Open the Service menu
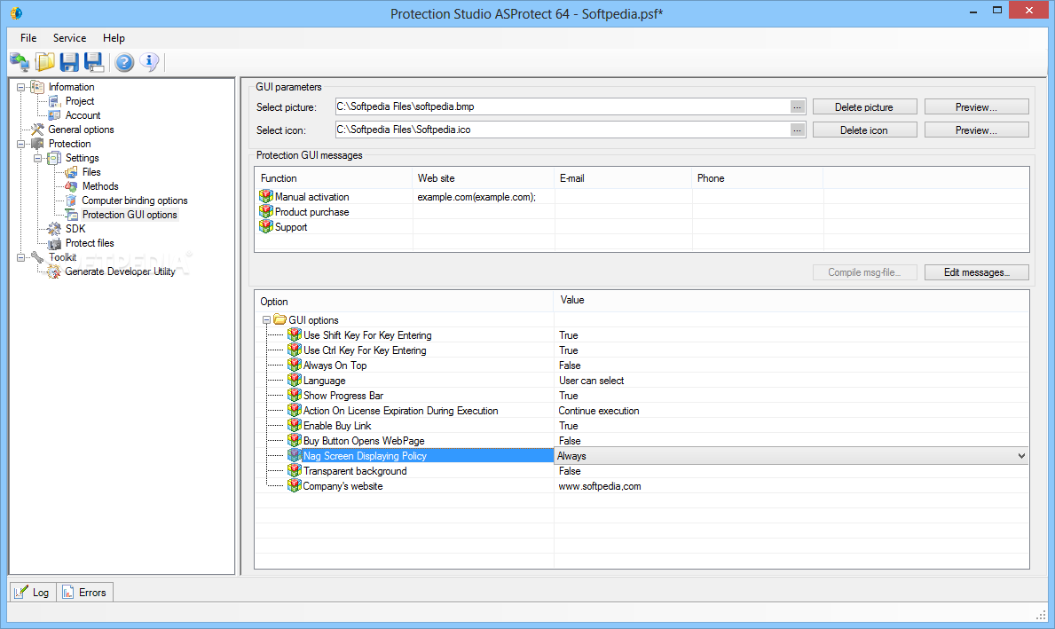The image size is (1055, 629). (x=69, y=37)
